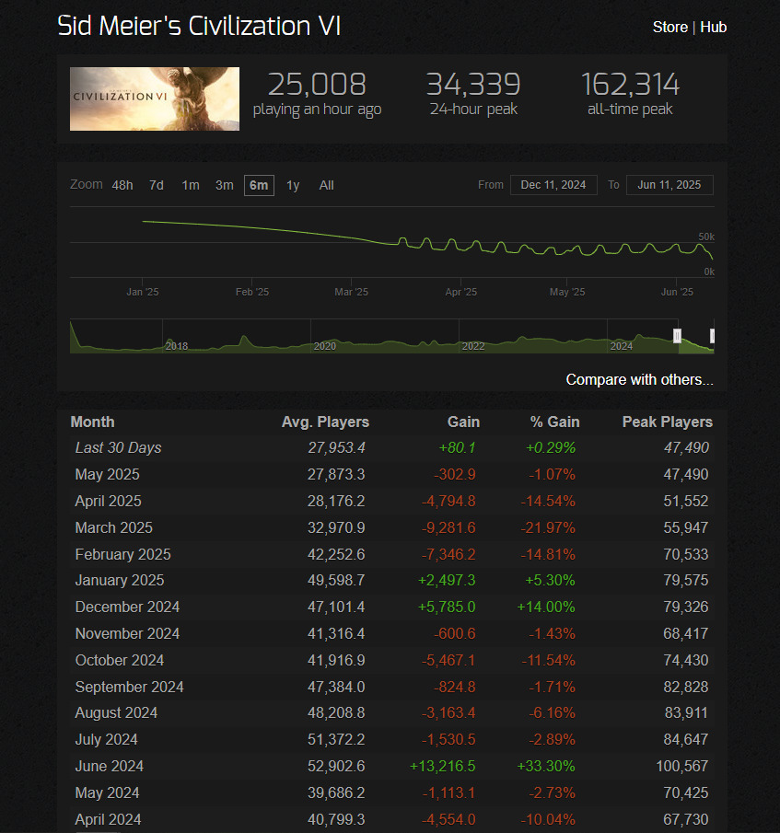The width and height of the screenshot is (780, 833).
Task: Click the October 2024 row label
Action: 120,660
